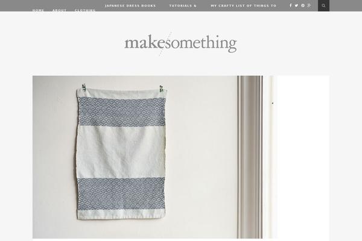Open the Twitter bird icon
Image resolution: width=362 pixels, height=241 pixels.
pos(296,5)
